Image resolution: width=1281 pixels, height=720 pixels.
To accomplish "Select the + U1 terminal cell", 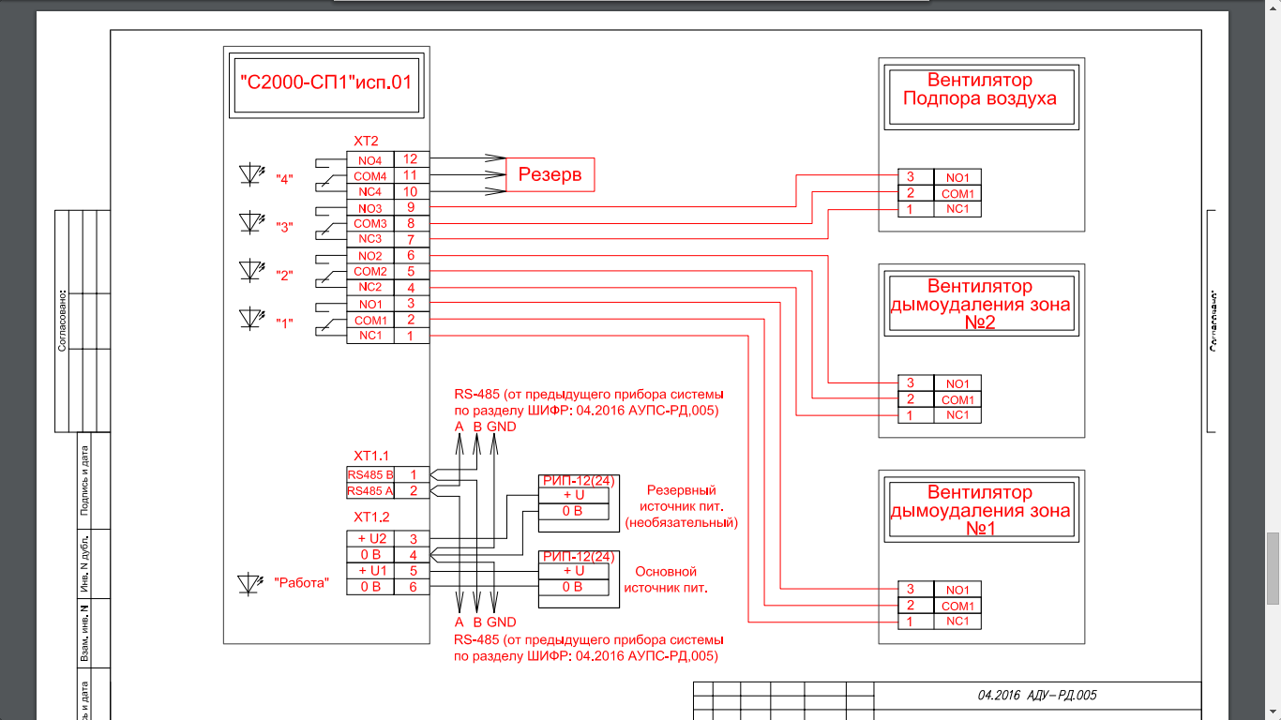I will pos(370,571).
